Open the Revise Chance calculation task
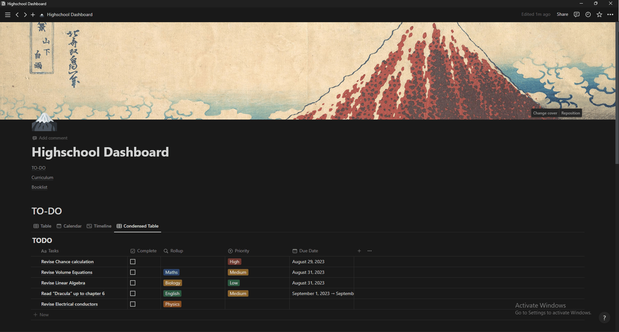Screen dimensions: 619x332 pyautogui.click(x=67, y=262)
